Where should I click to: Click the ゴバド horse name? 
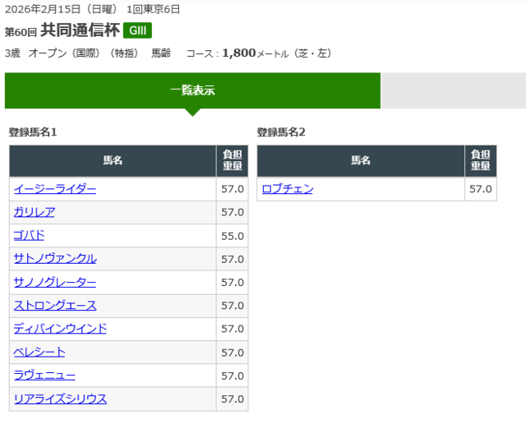(x=29, y=235)
